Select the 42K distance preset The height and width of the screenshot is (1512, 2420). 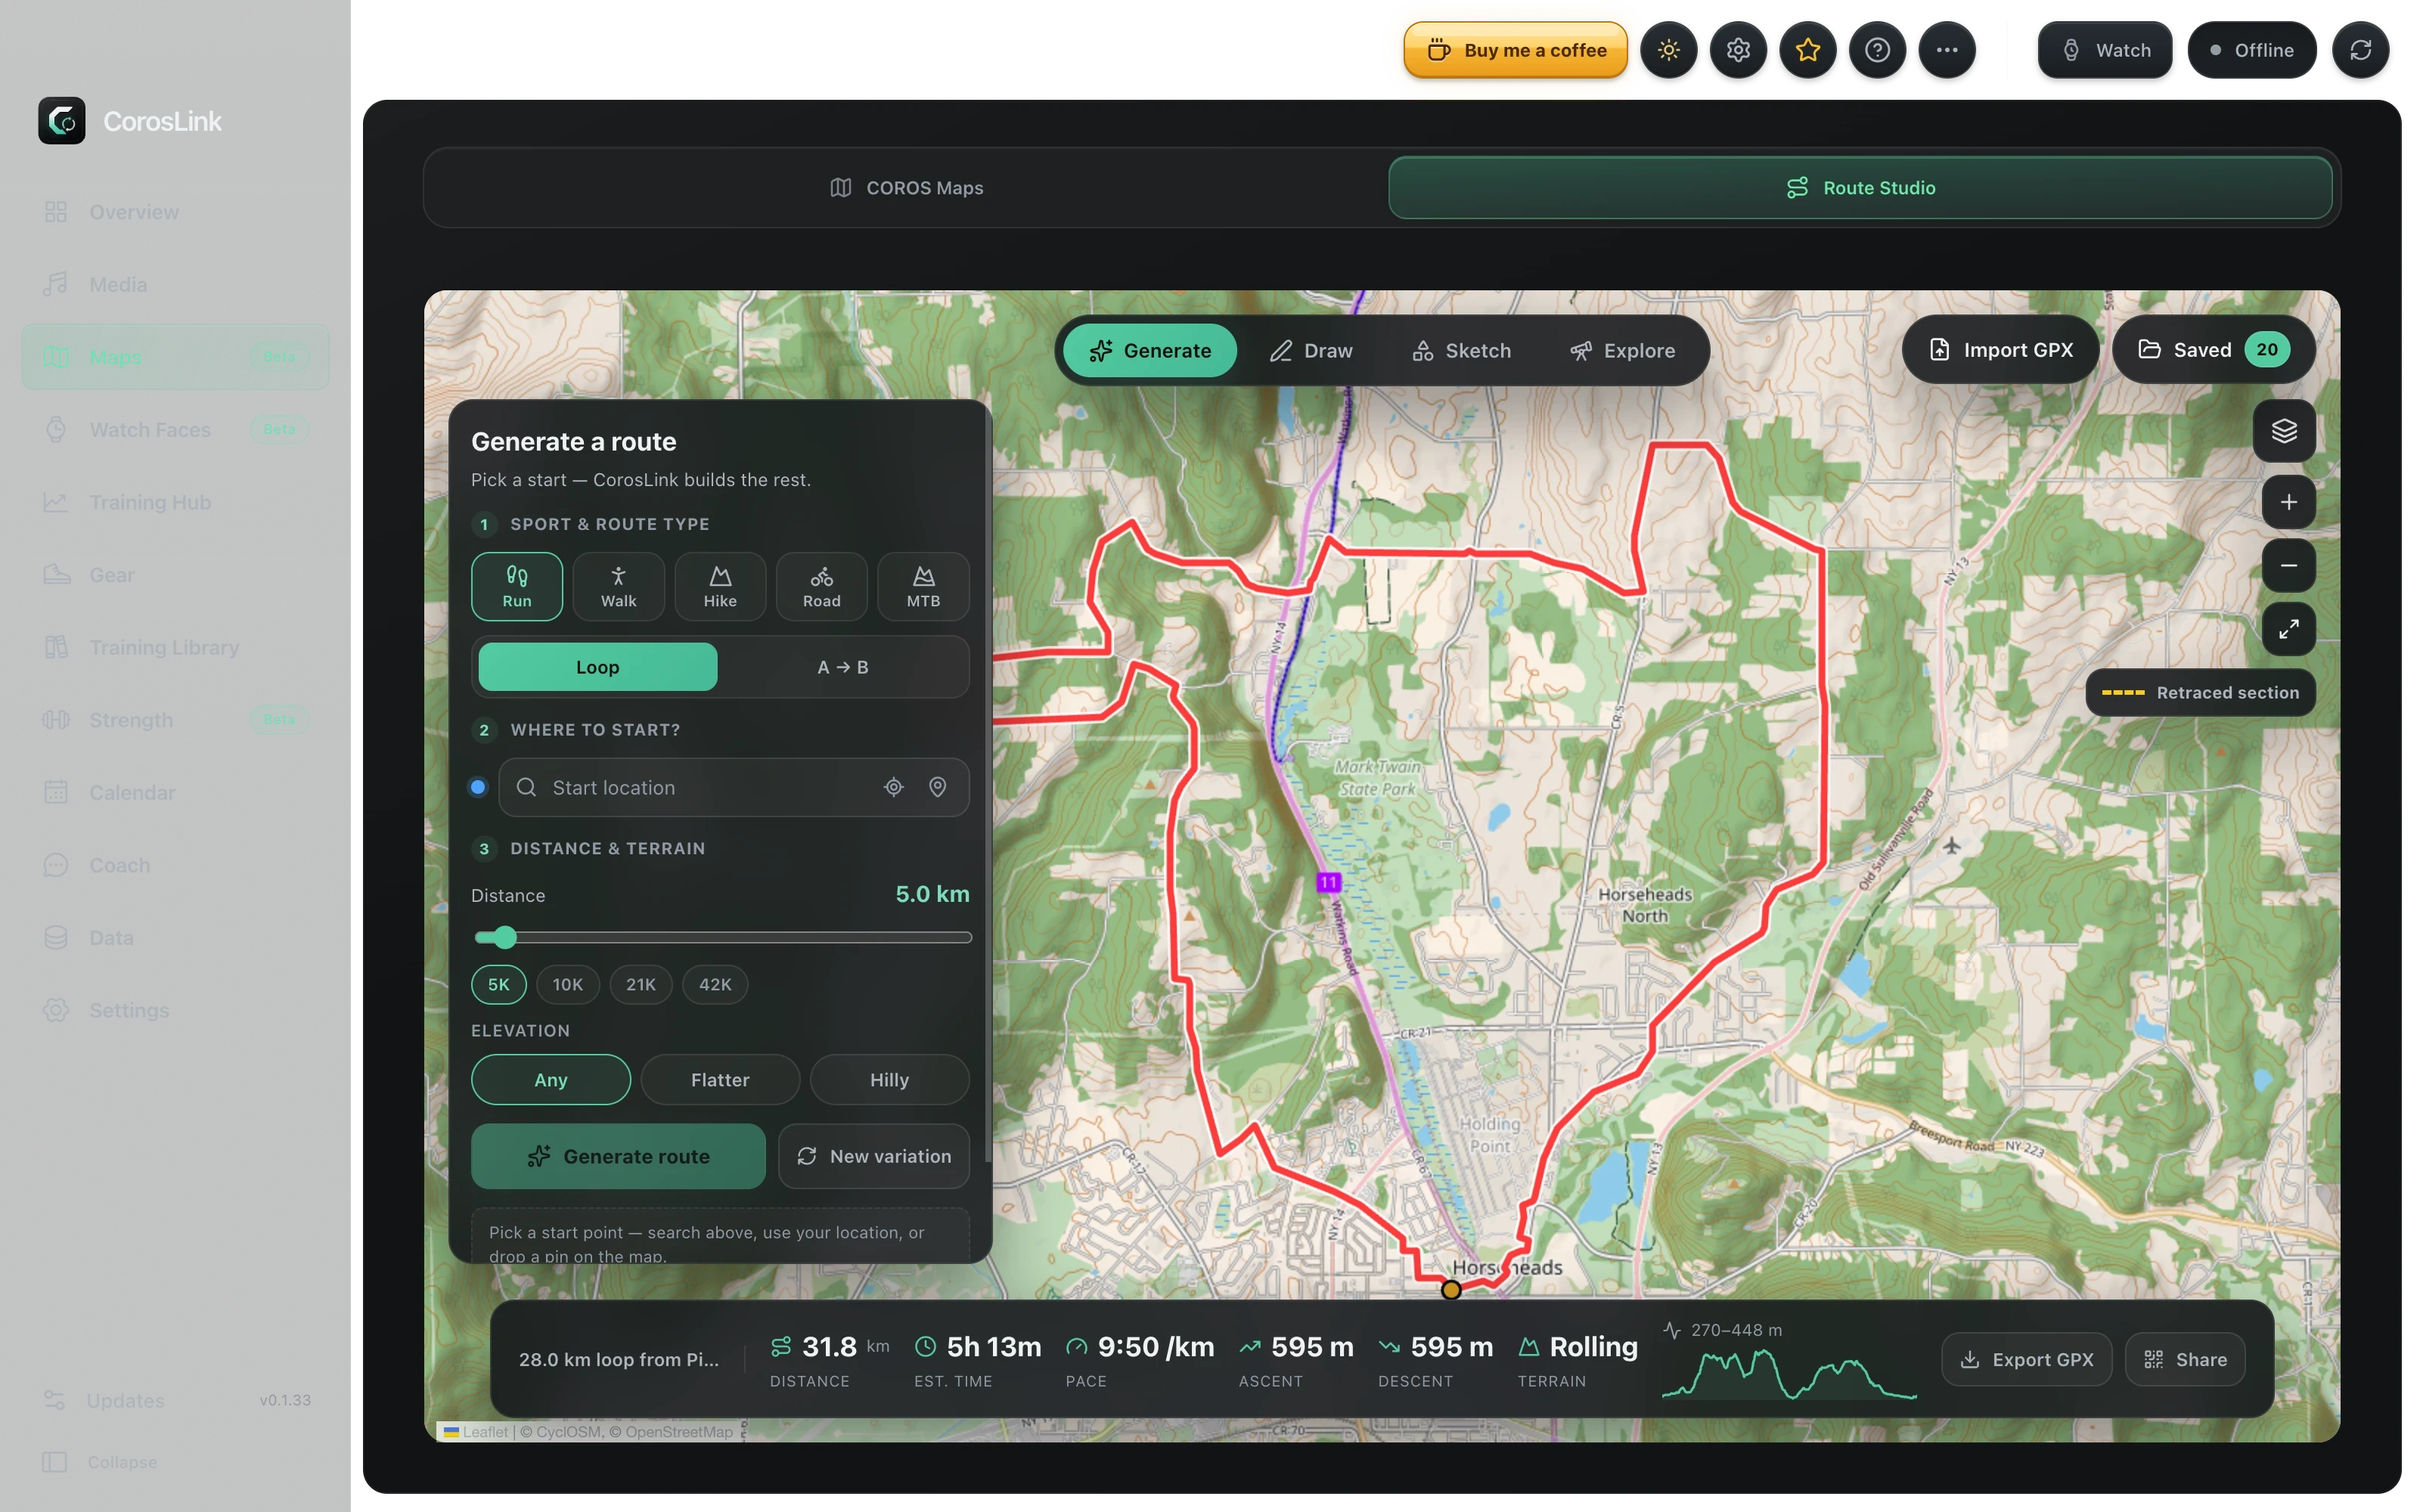[x=714, y=985]
